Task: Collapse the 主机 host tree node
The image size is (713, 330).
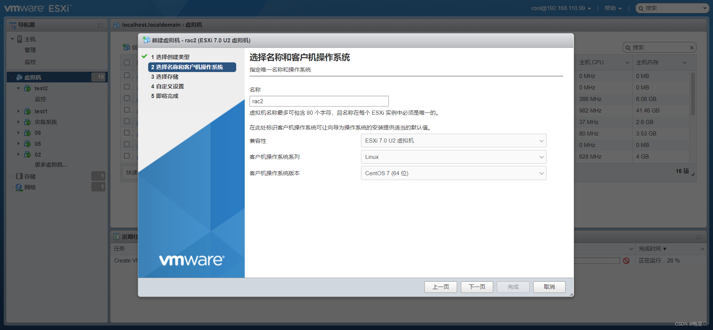Action: point(12,39)
